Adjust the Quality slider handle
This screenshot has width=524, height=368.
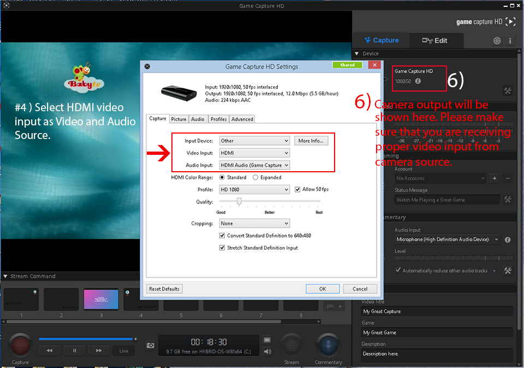[239, 201]
